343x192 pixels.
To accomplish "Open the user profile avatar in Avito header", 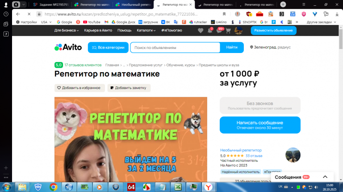I will coord(238,31).
